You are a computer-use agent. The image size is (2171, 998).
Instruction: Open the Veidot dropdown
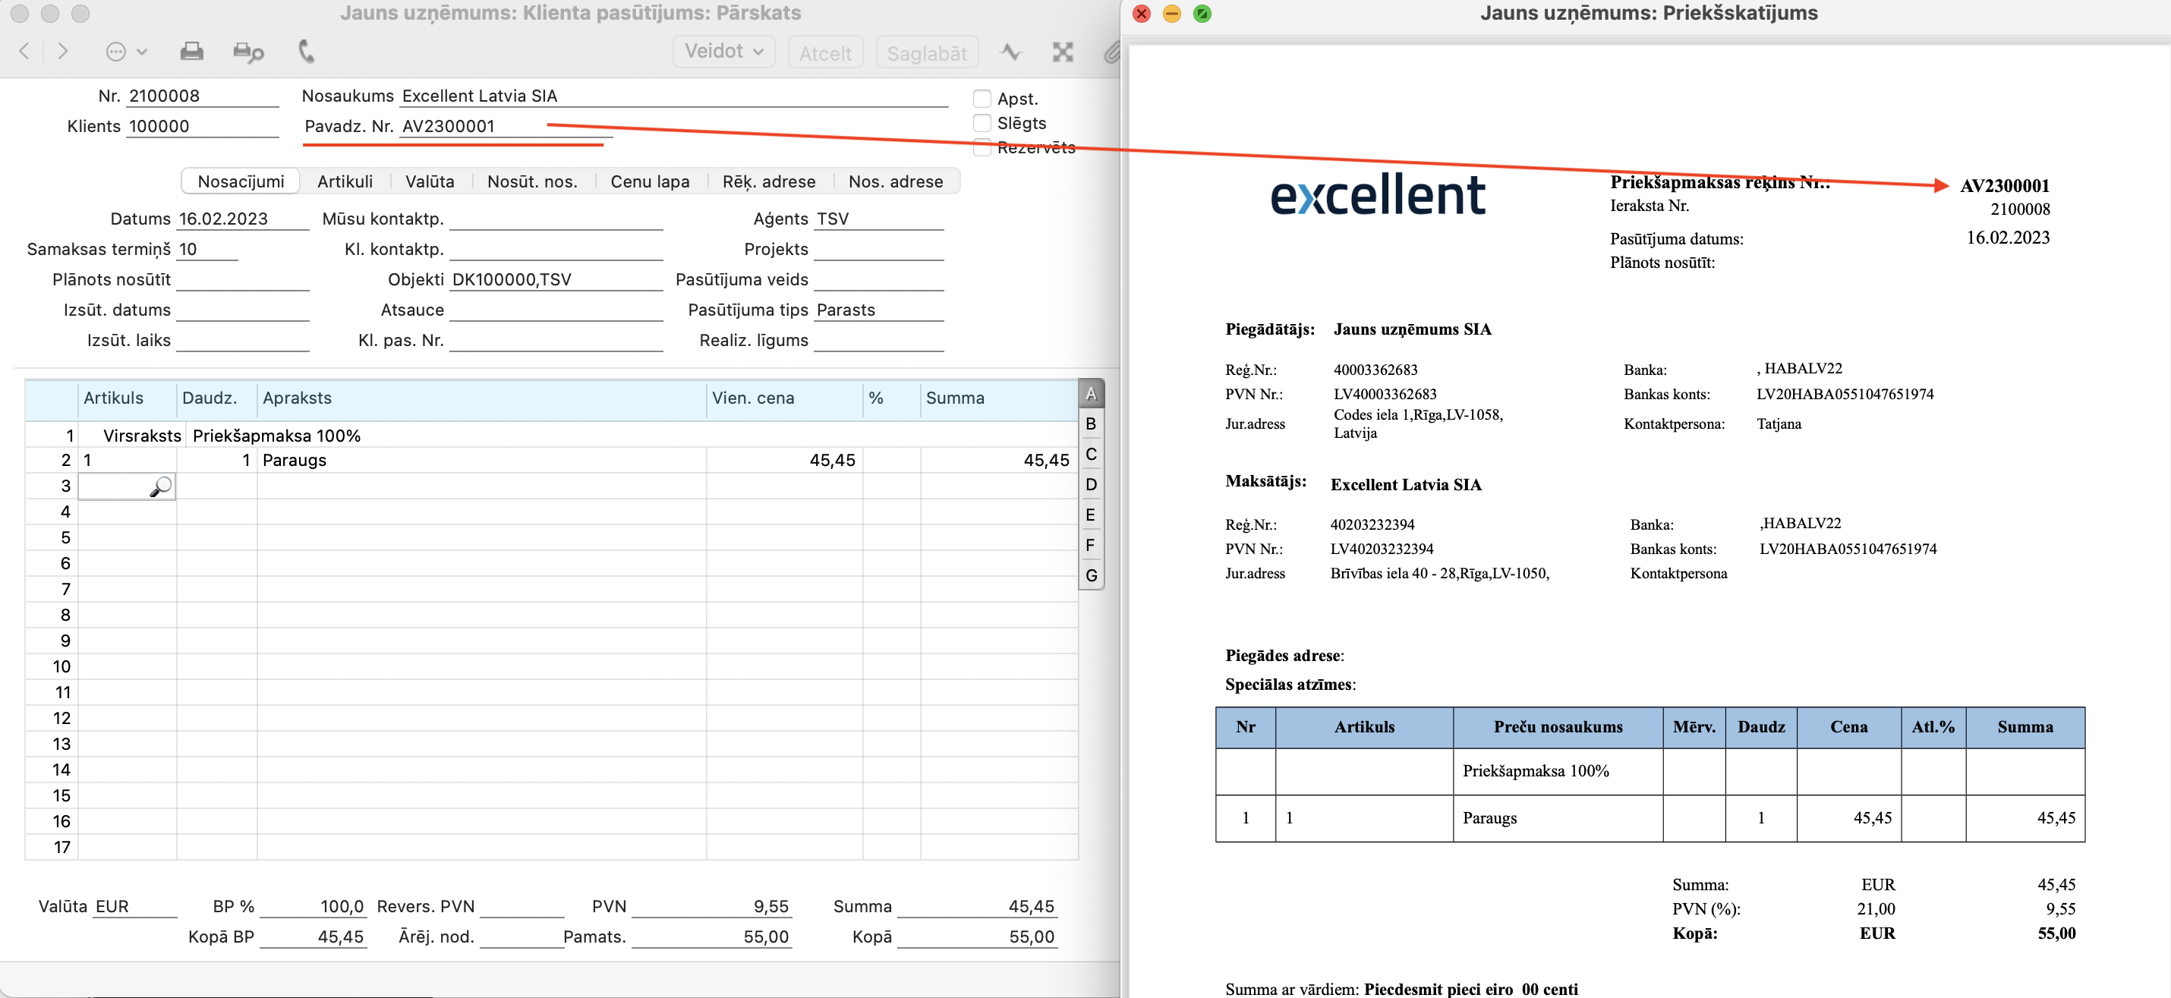(x=723, y=52)
